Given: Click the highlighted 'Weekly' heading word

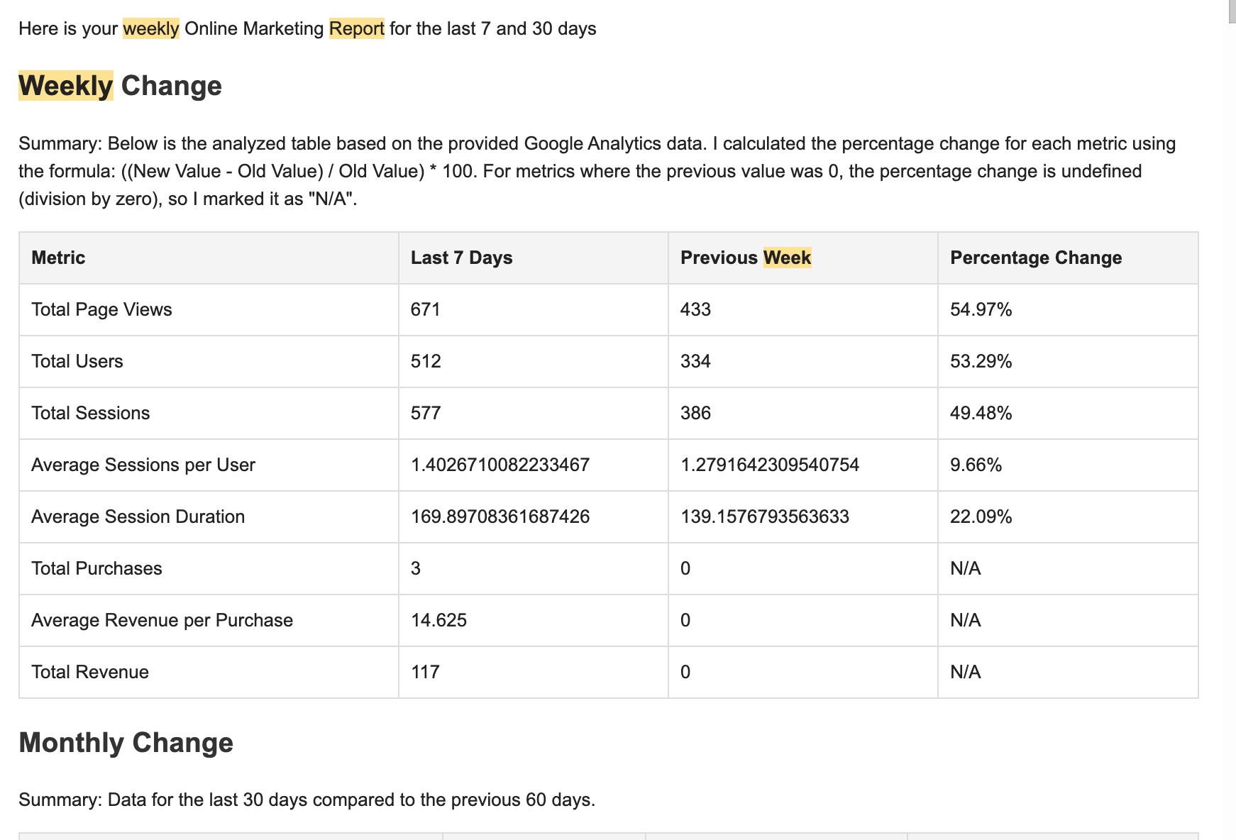Looking at the screenshot, I should point(66,86).
